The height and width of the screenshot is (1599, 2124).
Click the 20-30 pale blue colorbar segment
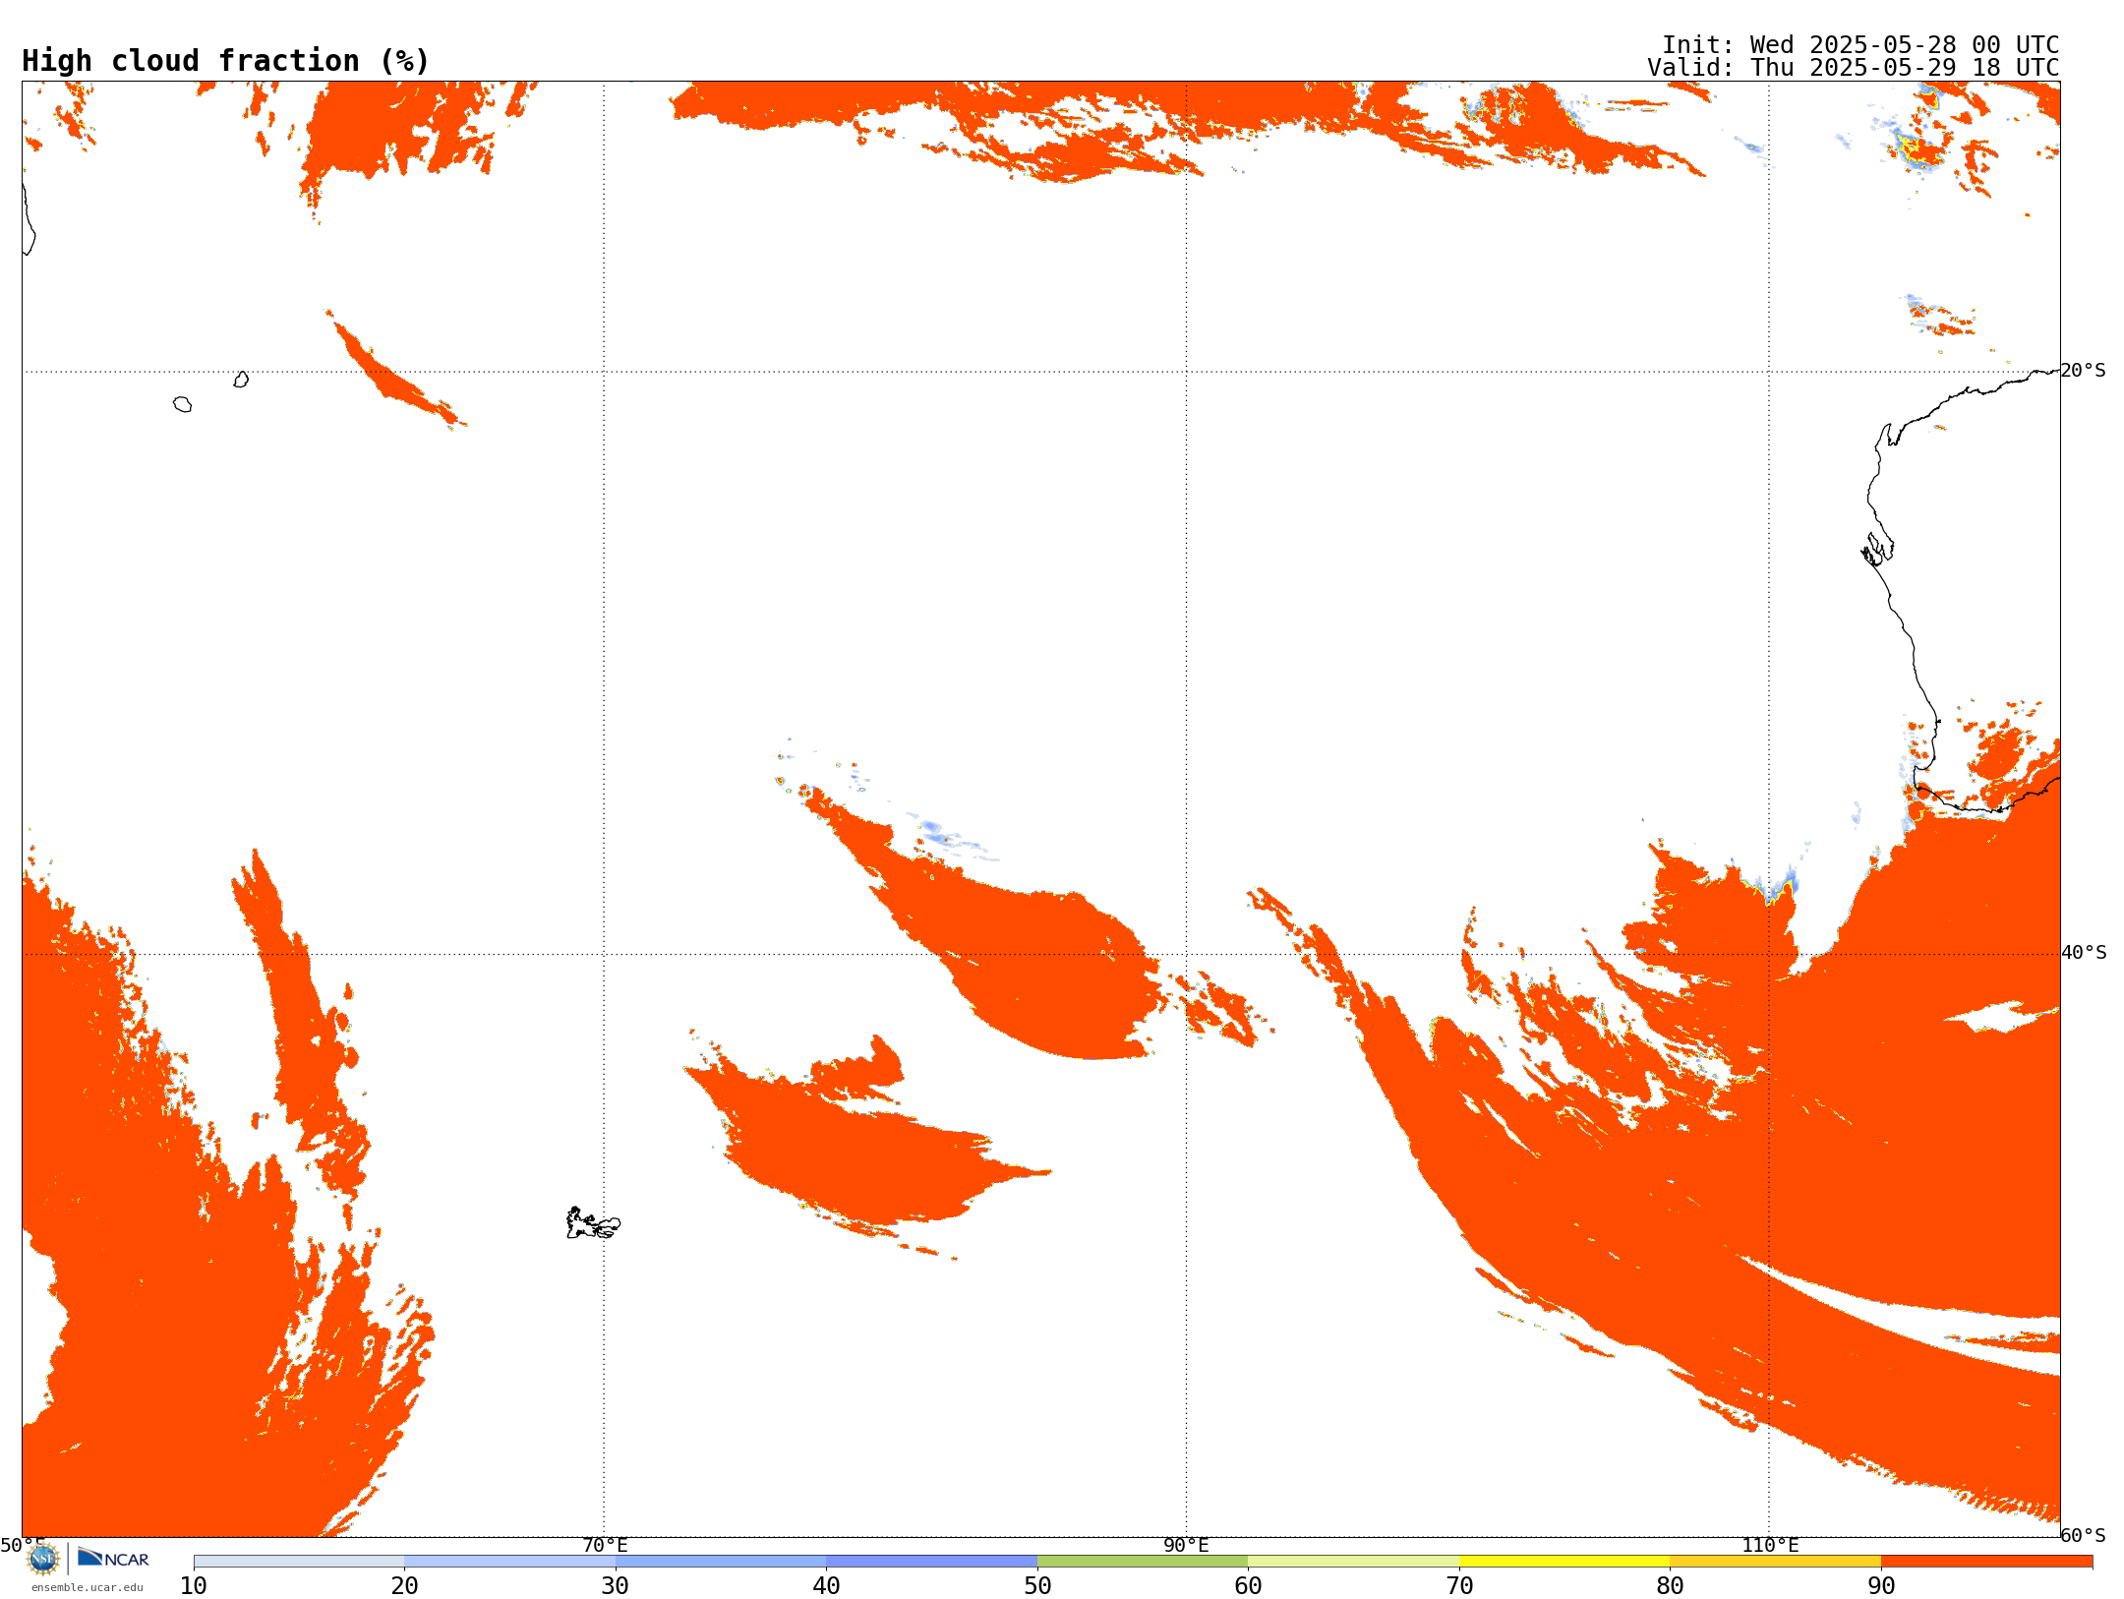(x=509, y=1562)
